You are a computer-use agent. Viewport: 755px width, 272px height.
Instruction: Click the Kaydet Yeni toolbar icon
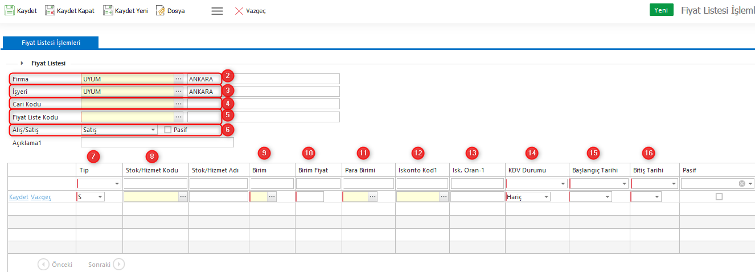pos(108,11)
